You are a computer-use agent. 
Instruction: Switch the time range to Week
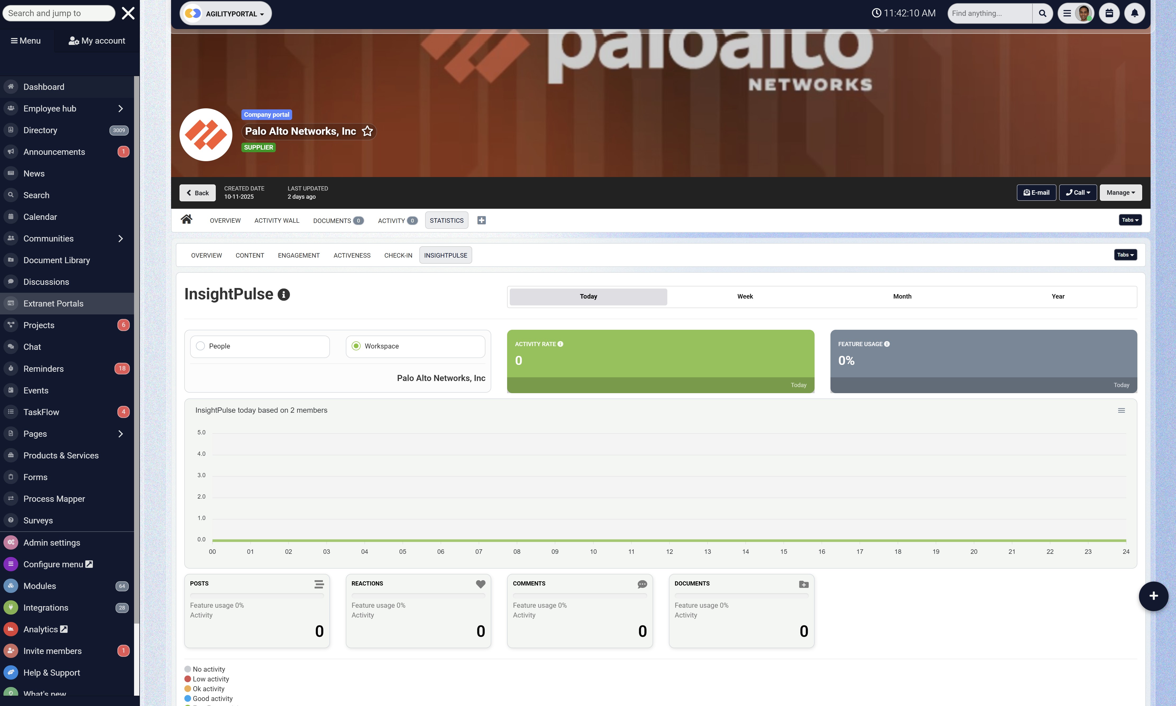tap(745, 296)
